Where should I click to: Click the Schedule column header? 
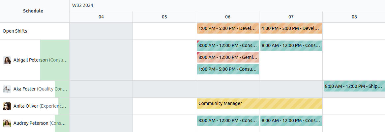click(x=33, y=11)
